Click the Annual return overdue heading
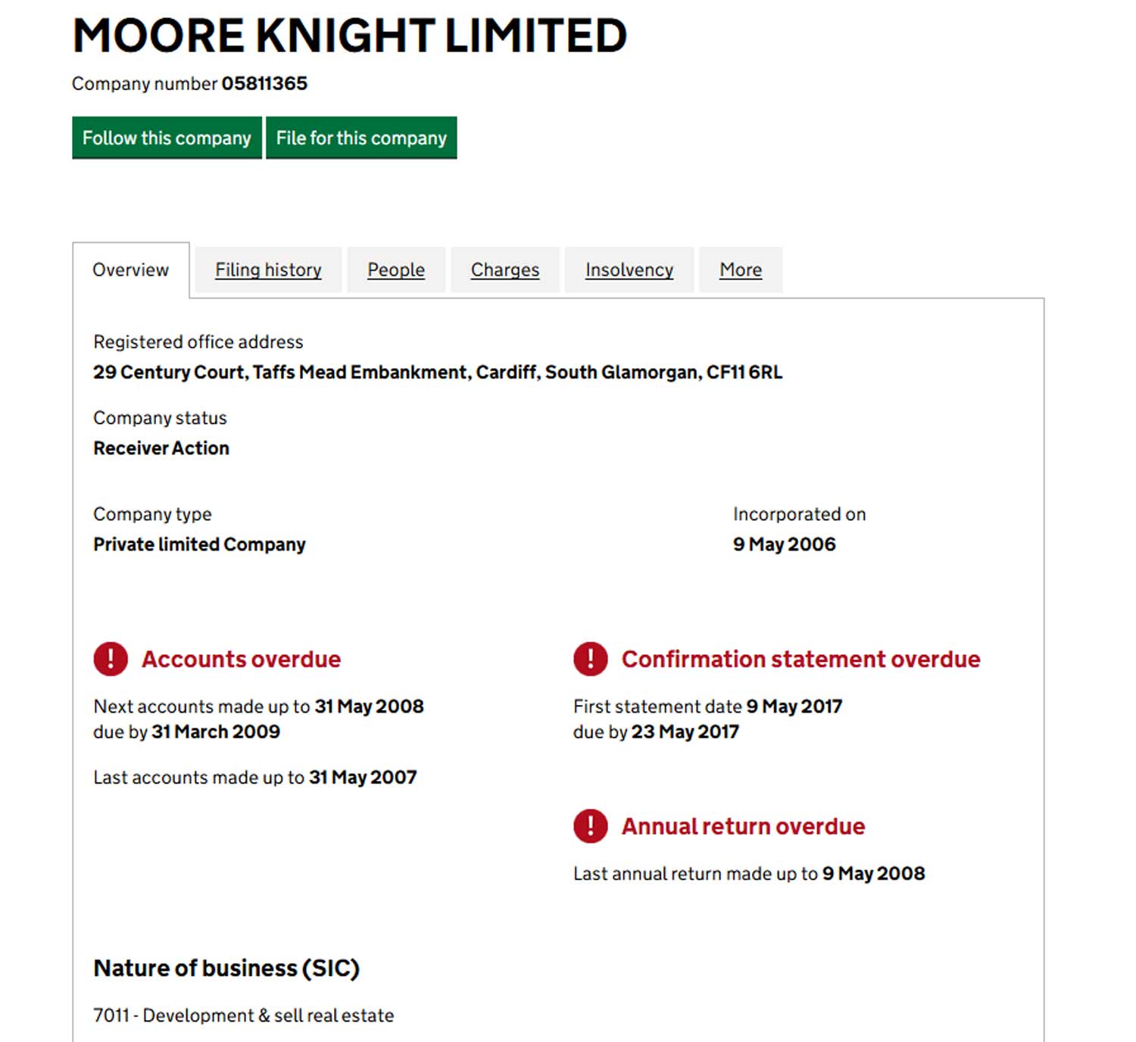This screenshot has width=1136, height=1042. click(744, 826)
